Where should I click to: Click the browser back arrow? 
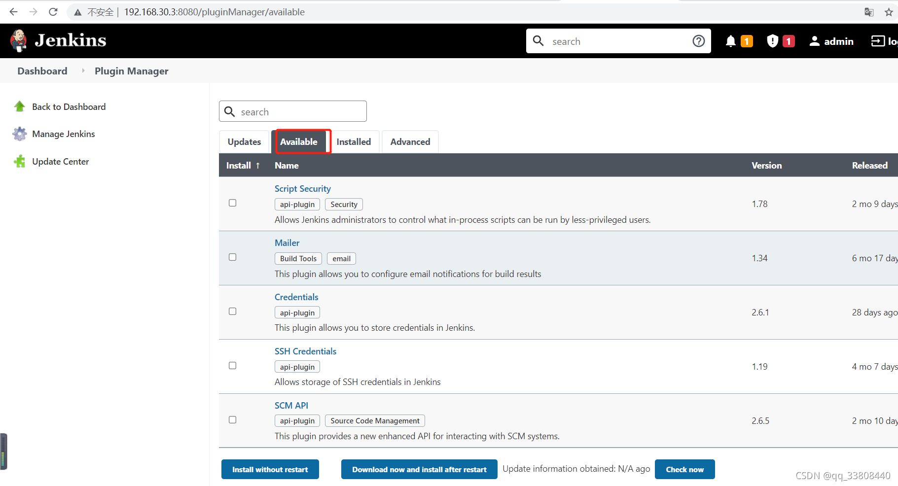pos(13,12)
